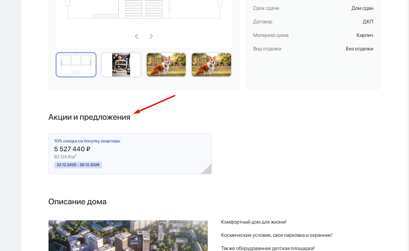
Task: Open the aerial photo of the residential complex
Action: tap(128, 235)
